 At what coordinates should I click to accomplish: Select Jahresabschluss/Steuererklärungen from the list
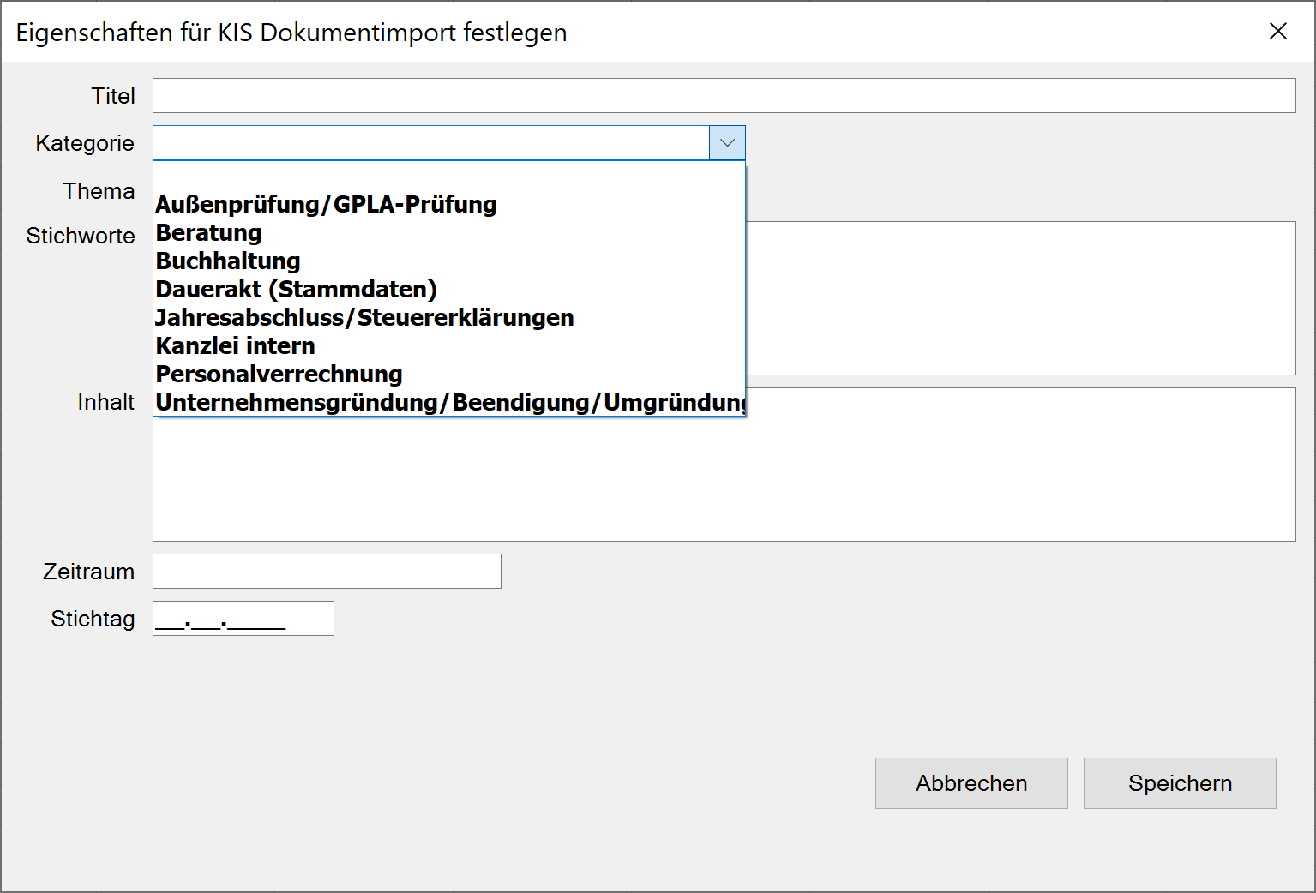coord(364,317)
